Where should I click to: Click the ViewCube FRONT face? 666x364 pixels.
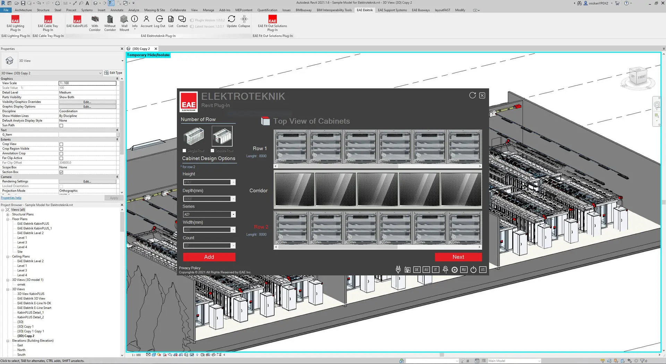[x=641, y=77]
